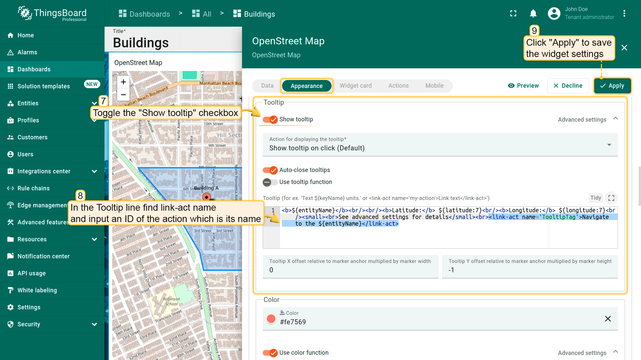Viewport: 641px width, 360px height.
Task: Collapse Tooltip Advanced settings section
Action: (x=615, y=119)
